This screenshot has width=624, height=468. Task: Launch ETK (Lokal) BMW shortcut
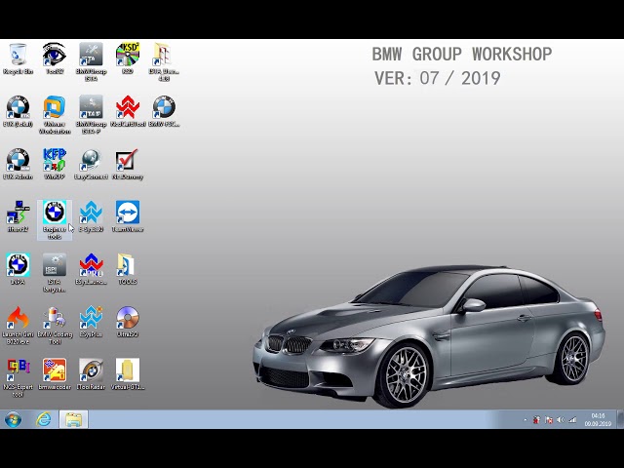18,111
